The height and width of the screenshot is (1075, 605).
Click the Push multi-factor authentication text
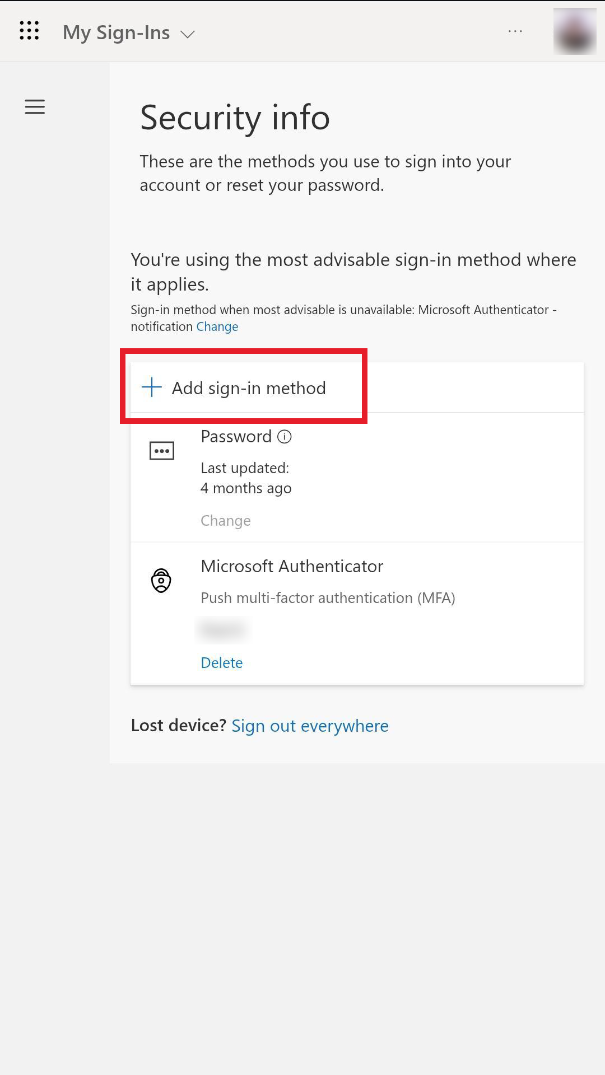pyautogui.click(x=328, y=598)
